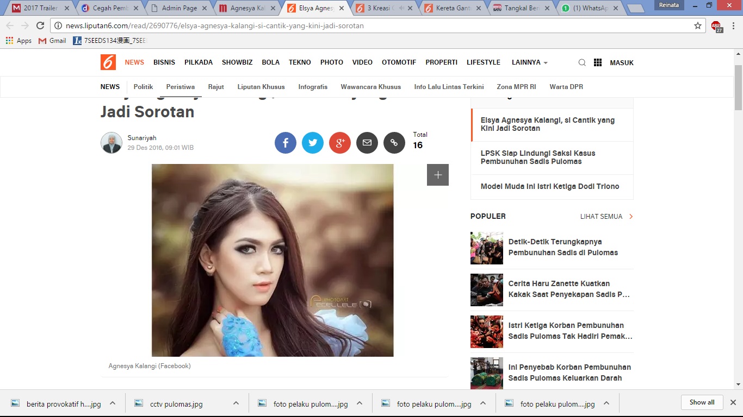Image resolution: width=743 pixels, height=417 pixels.
Task: Share article on Facebook icon
Action: click(x=286, y=143)
